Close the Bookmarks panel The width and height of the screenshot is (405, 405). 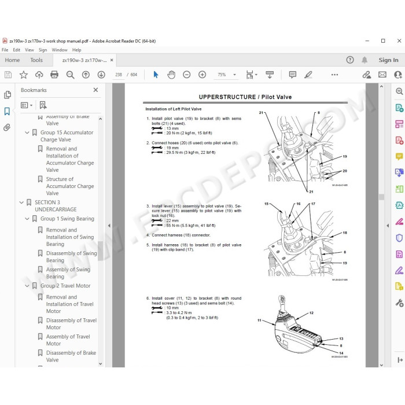tap(95, 90)
